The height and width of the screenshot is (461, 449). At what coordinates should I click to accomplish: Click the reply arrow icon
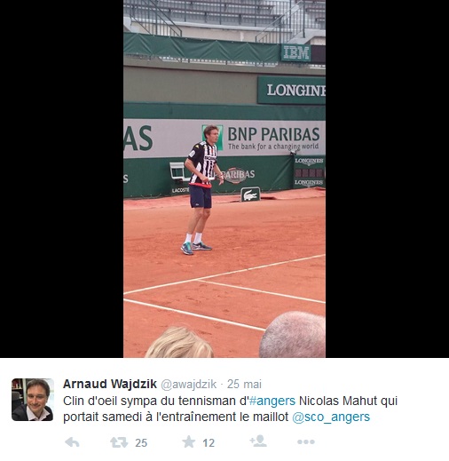[72, 442]
